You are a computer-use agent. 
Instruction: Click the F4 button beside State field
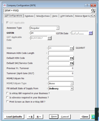pos(72,48)
